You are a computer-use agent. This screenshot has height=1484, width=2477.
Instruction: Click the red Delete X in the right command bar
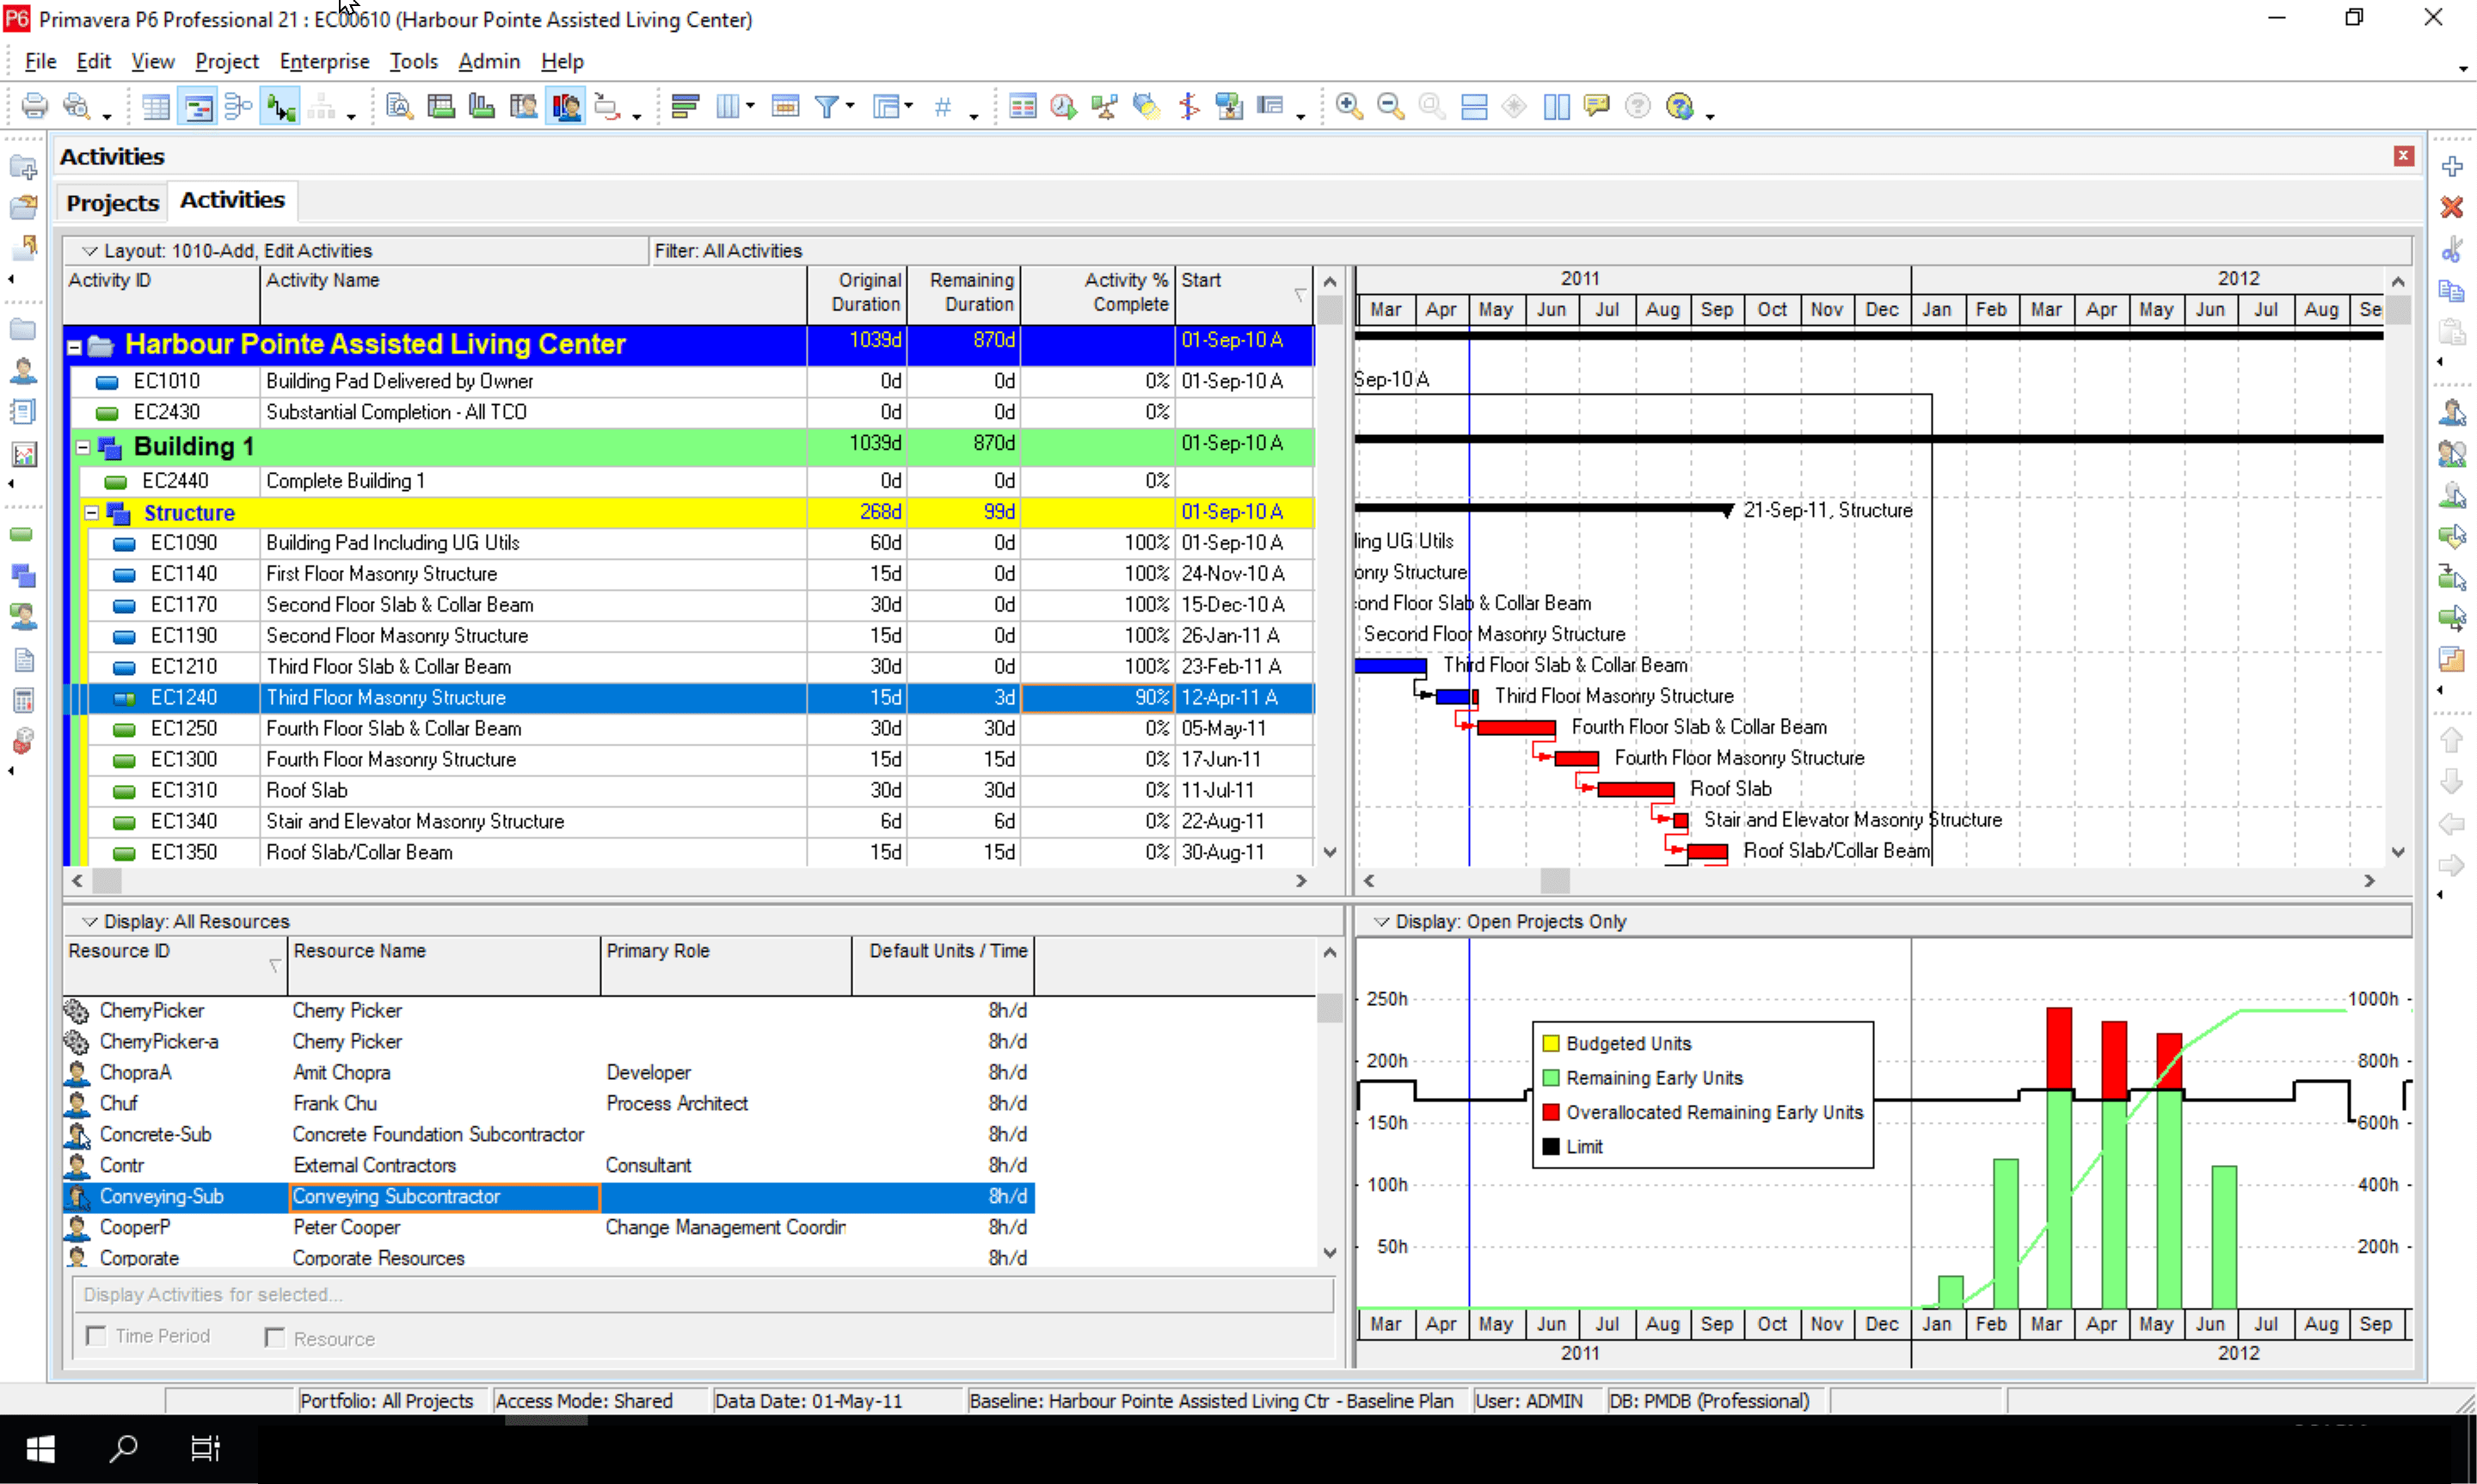point(2452,207)
